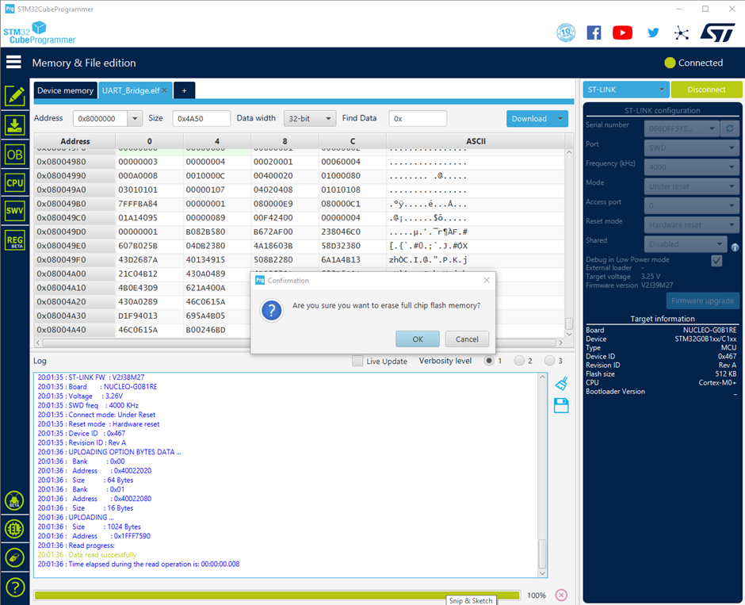Cancel the erase confirmation dialog
745x605 pixels.
tap(467, 339)
